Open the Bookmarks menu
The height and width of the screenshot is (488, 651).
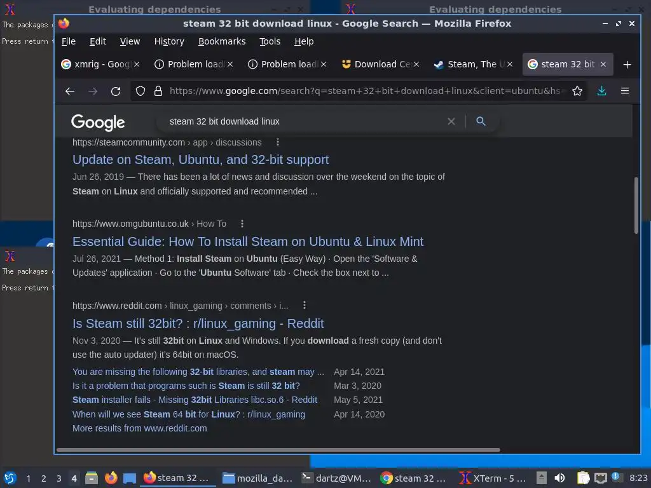pos(222,41)
